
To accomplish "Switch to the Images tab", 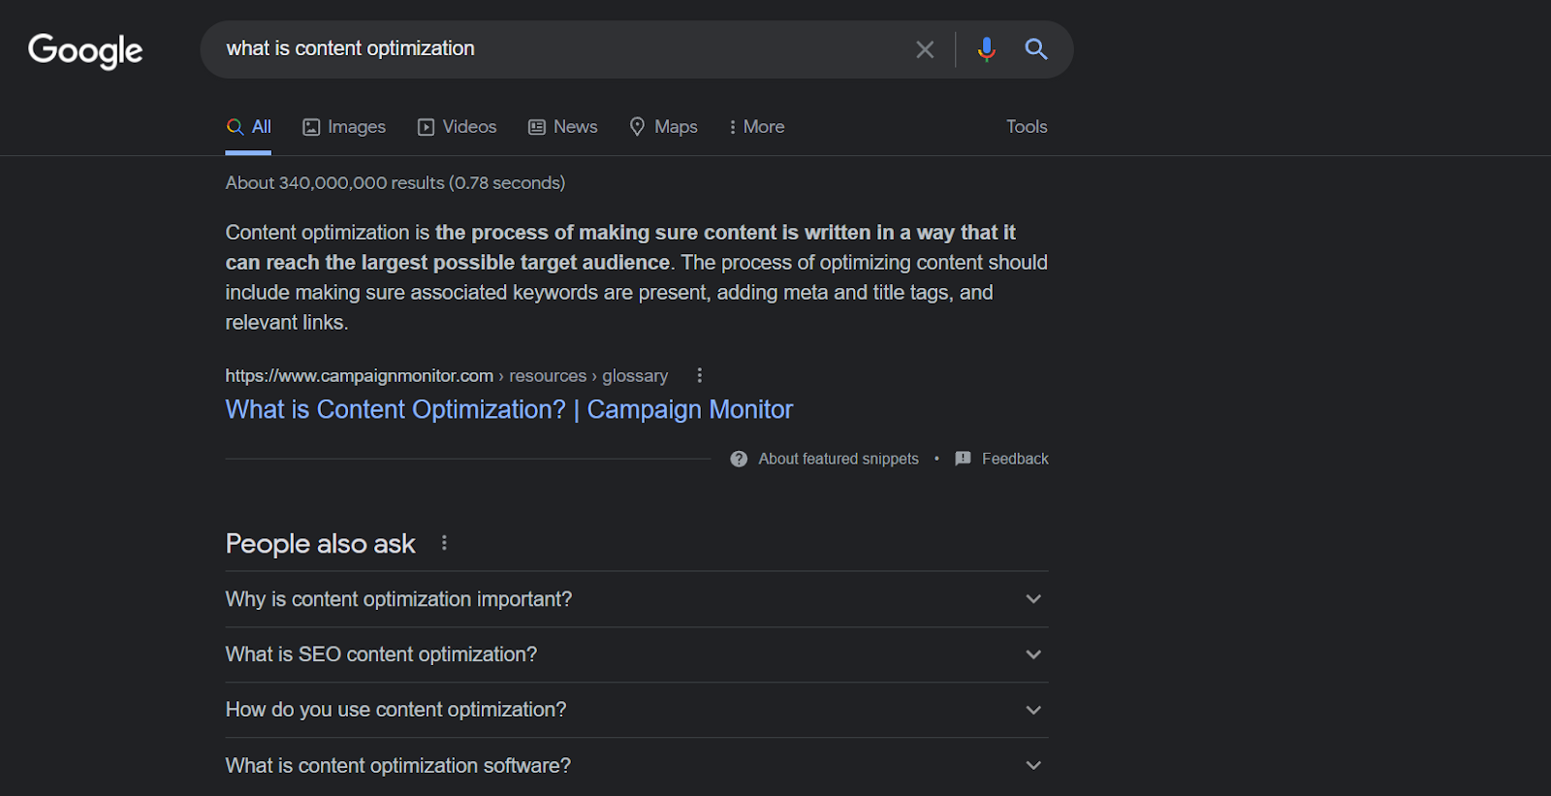I will [344, 127].
